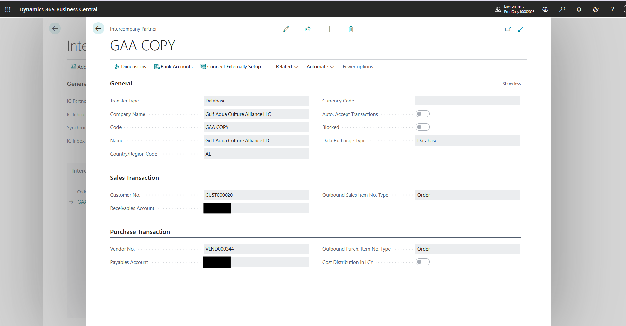Click back arrow on background page
The width and height of the screenshot is (626, 326).
click(55, 28)
